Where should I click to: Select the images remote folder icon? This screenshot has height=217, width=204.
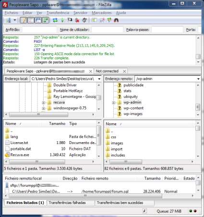[108, 143]
